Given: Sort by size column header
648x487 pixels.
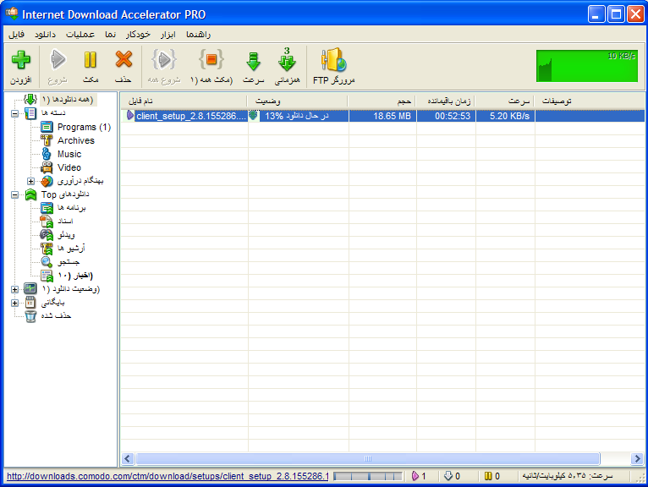Looking at the screenshot, I should pyautogui.click(x=382, y=101).
